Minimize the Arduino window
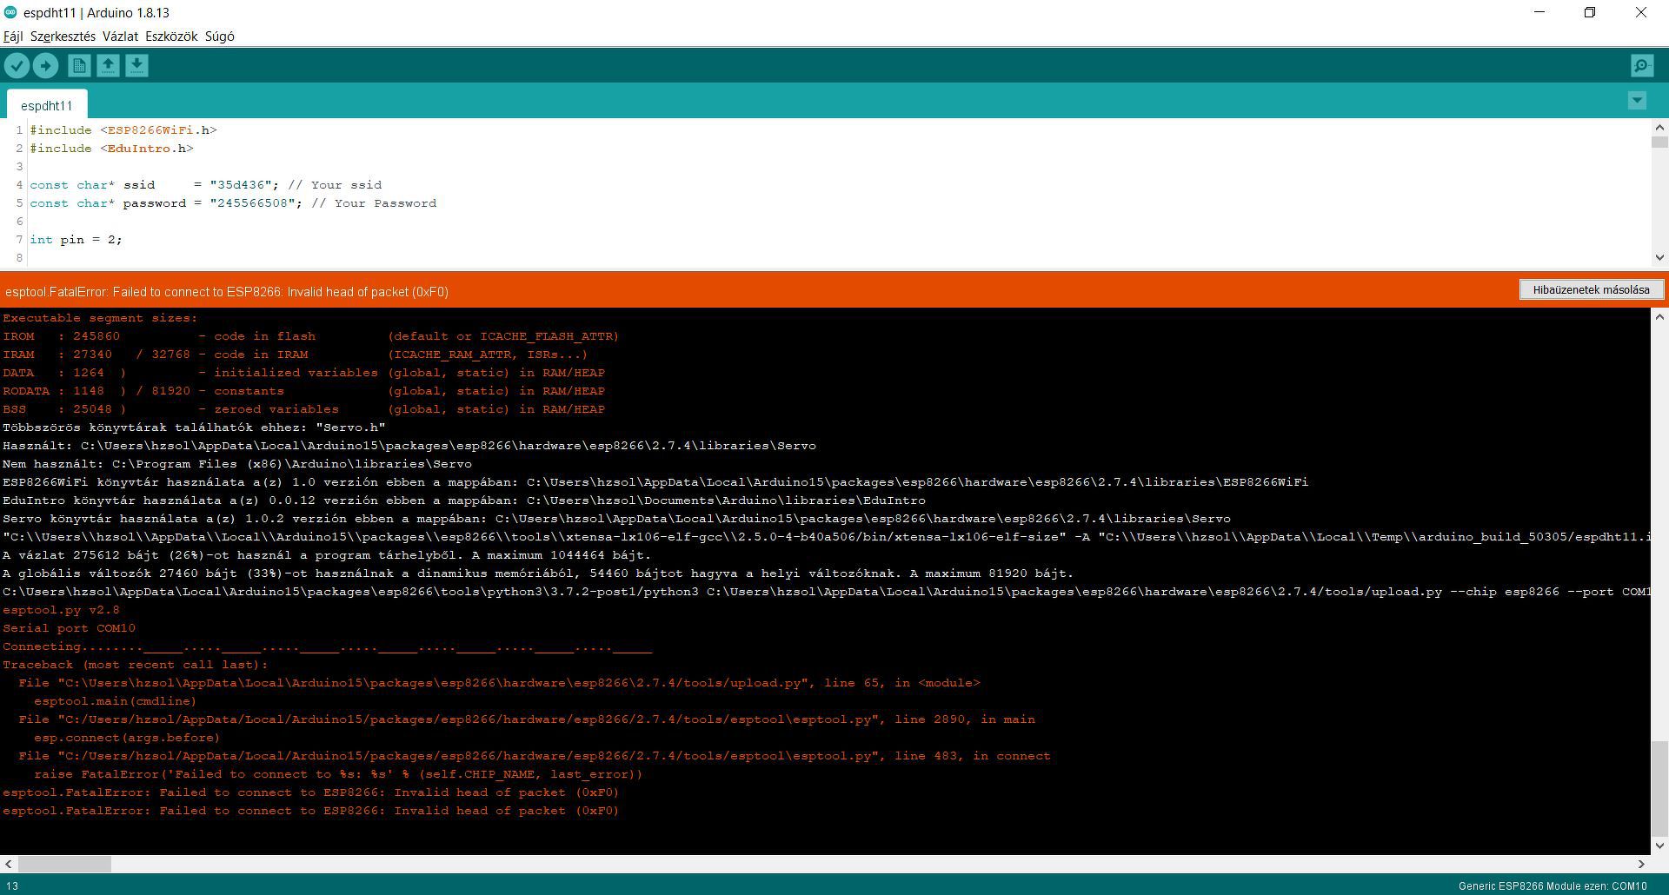Image resolution: width=1669 pixels, height=895 pixels. pyautogui.click(x=1539, y=12)
